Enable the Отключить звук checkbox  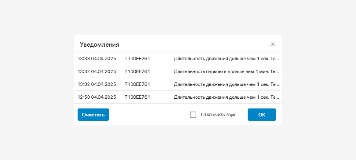(193, 115)
